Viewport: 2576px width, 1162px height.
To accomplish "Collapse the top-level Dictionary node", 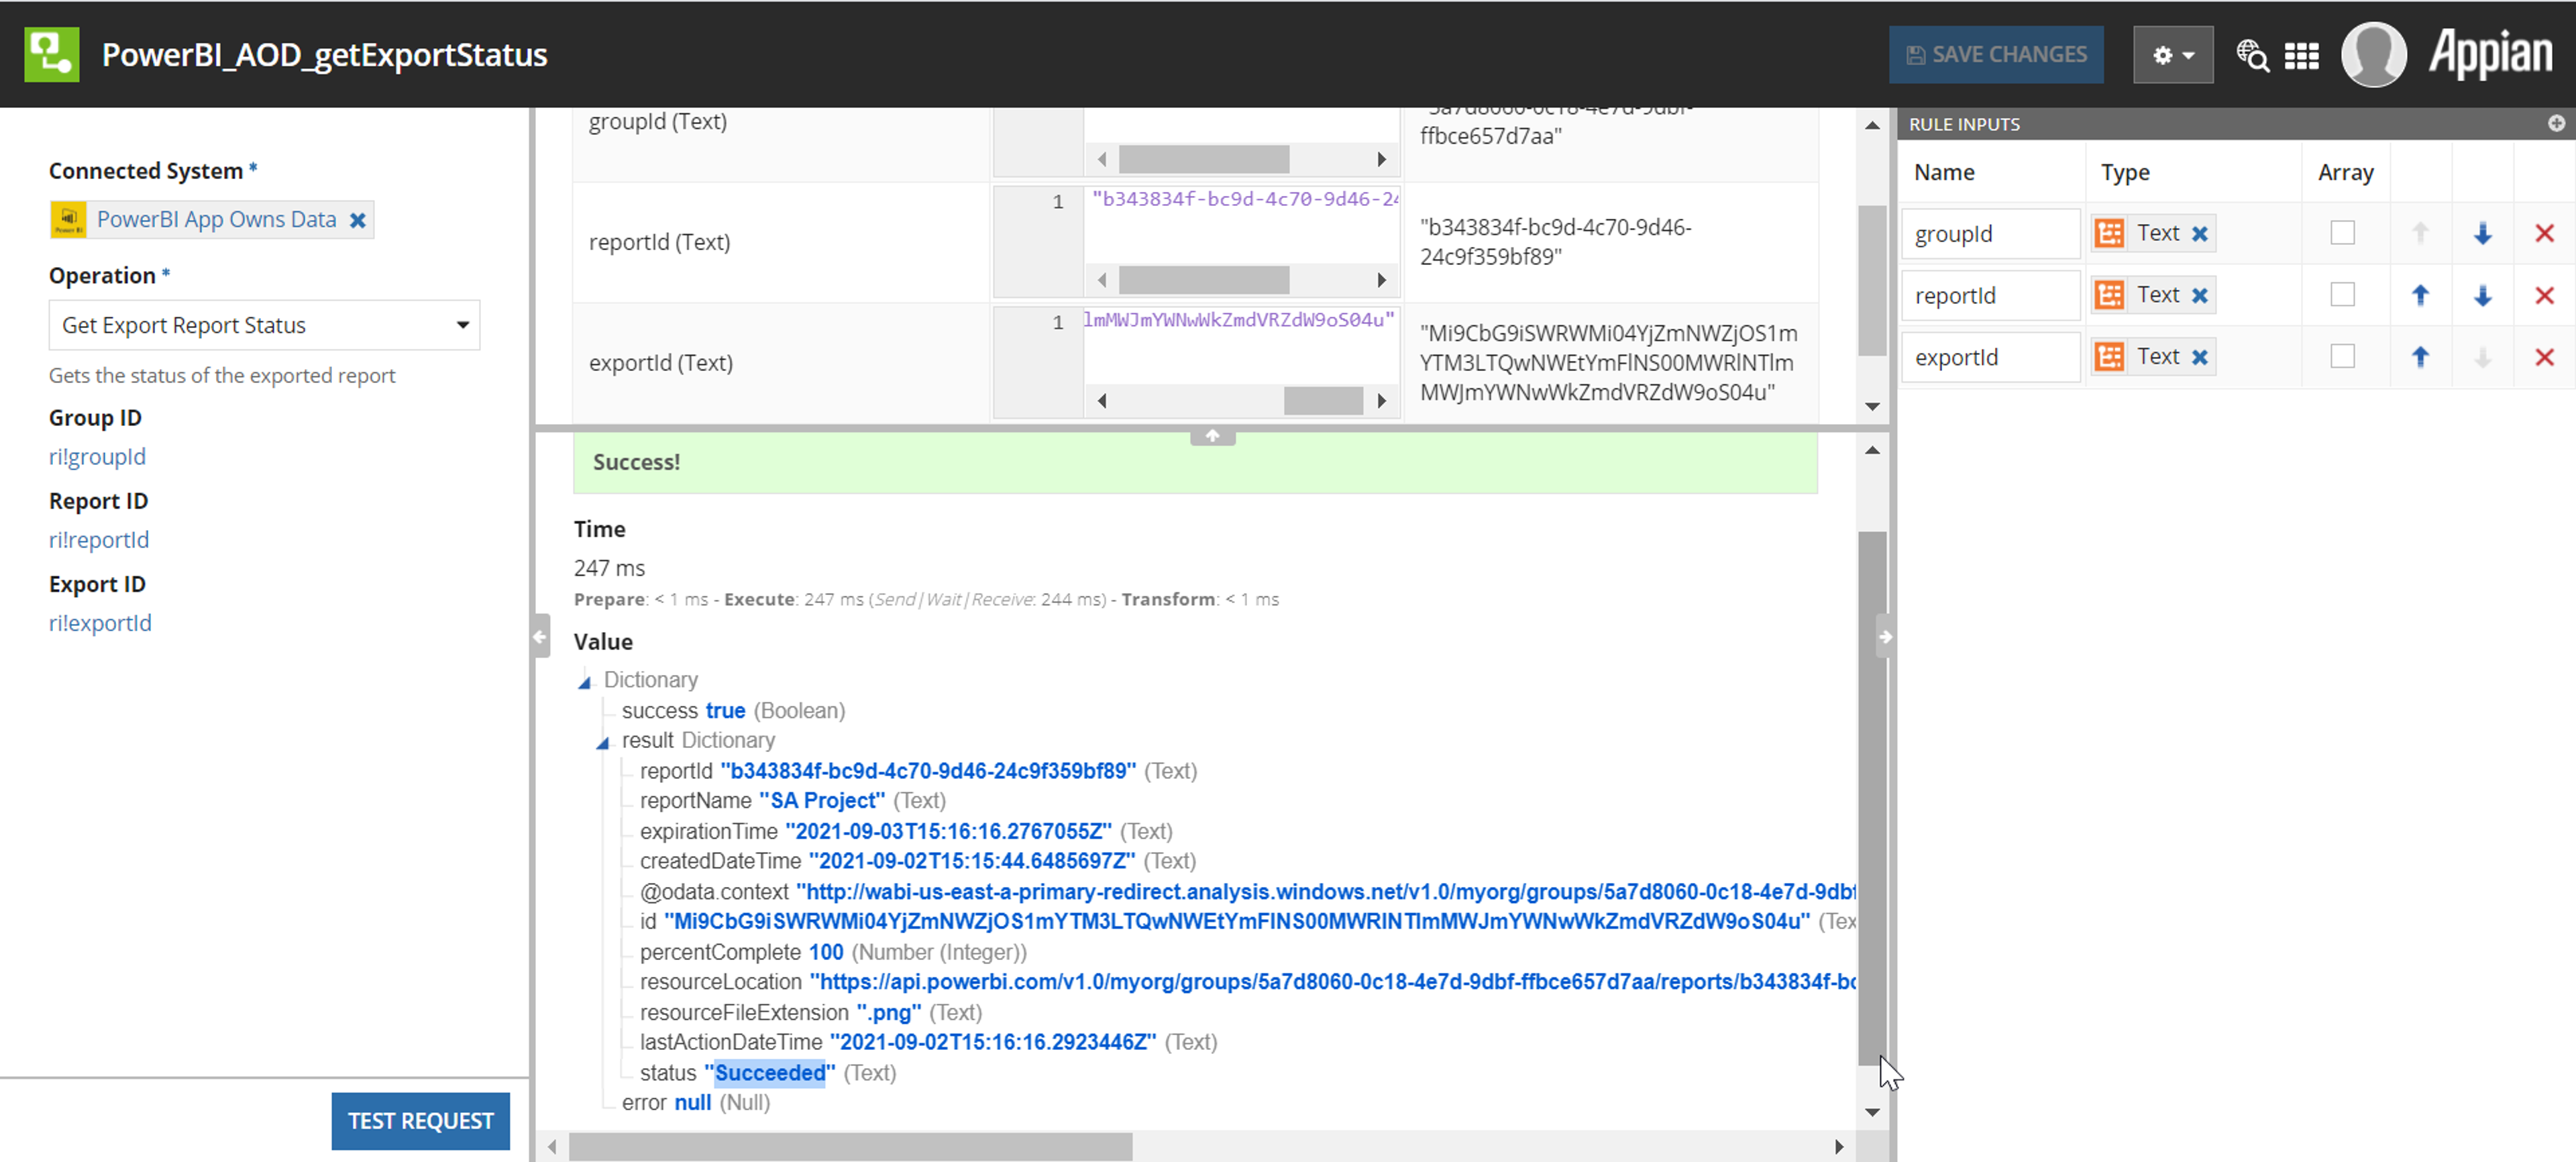I will tap(585, 682).
